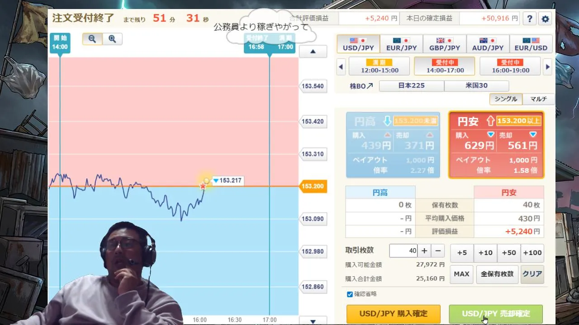This screenshot has width=579, height=325.
Task: Add 10 contracts with +10 button
Action: 485,253
